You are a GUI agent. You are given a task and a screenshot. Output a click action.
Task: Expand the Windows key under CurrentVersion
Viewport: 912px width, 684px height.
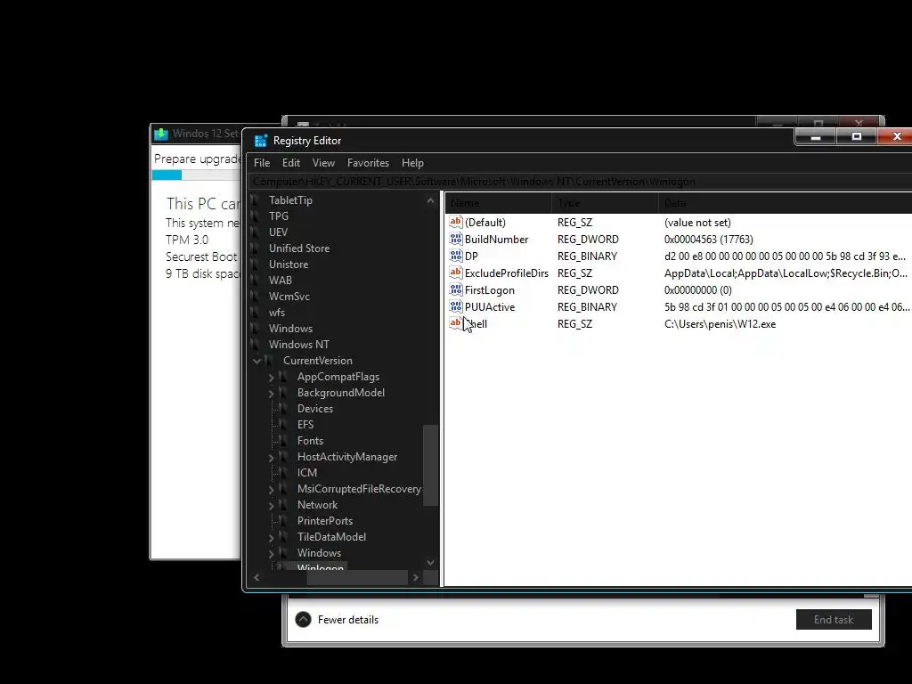[271, 553]
